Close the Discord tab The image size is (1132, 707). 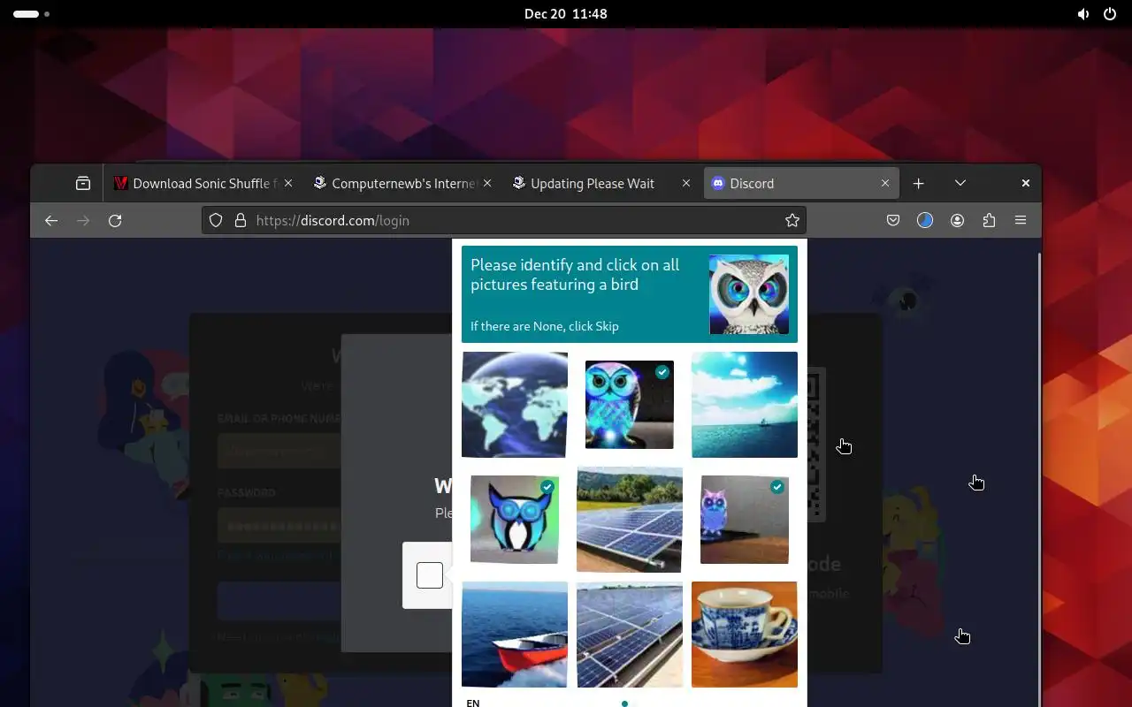coord(885,183)
